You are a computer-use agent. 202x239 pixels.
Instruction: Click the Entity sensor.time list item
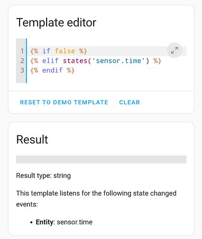(64, 222)
